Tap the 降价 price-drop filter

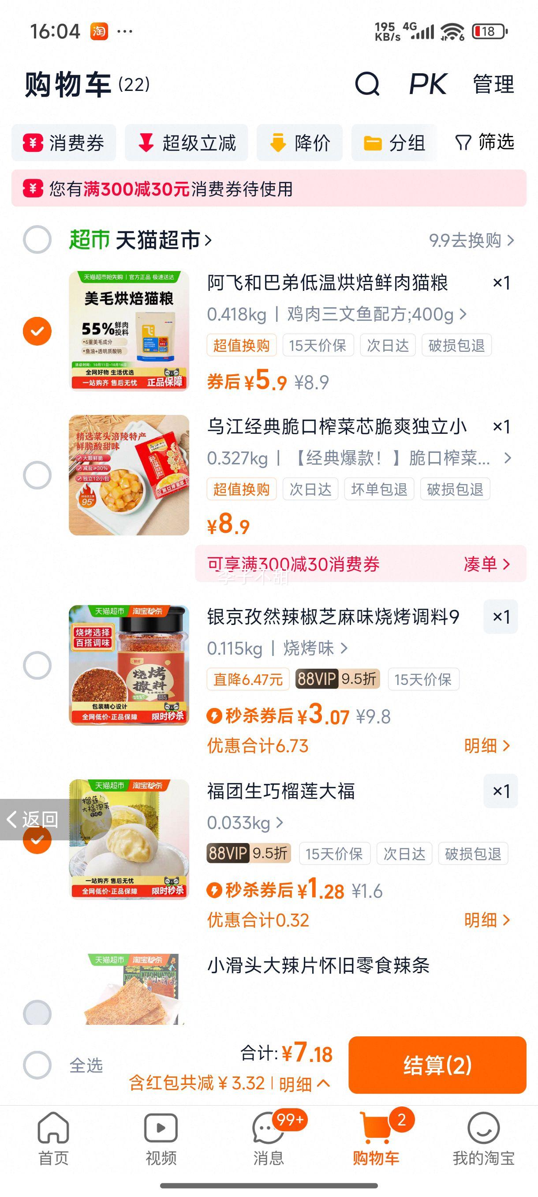point(299,143)
